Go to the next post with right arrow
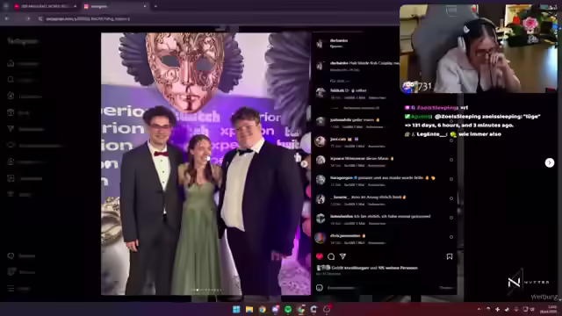This screenshot has height=316, width=562. click(x=550, y=162)
